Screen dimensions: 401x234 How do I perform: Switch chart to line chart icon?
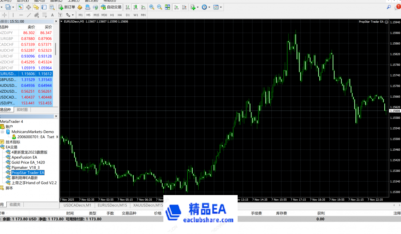pos(143,7)
